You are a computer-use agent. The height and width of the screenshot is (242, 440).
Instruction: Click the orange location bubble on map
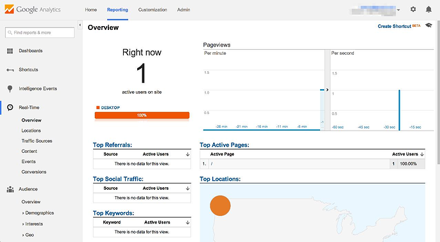pos(220,206)
